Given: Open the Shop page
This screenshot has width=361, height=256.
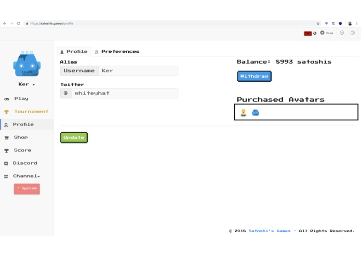Looking at the screenshot, I should 20,137.
